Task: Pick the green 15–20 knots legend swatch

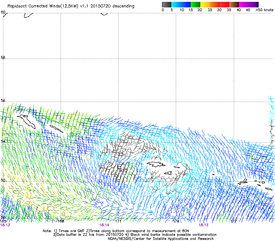Action: [195, 4]
